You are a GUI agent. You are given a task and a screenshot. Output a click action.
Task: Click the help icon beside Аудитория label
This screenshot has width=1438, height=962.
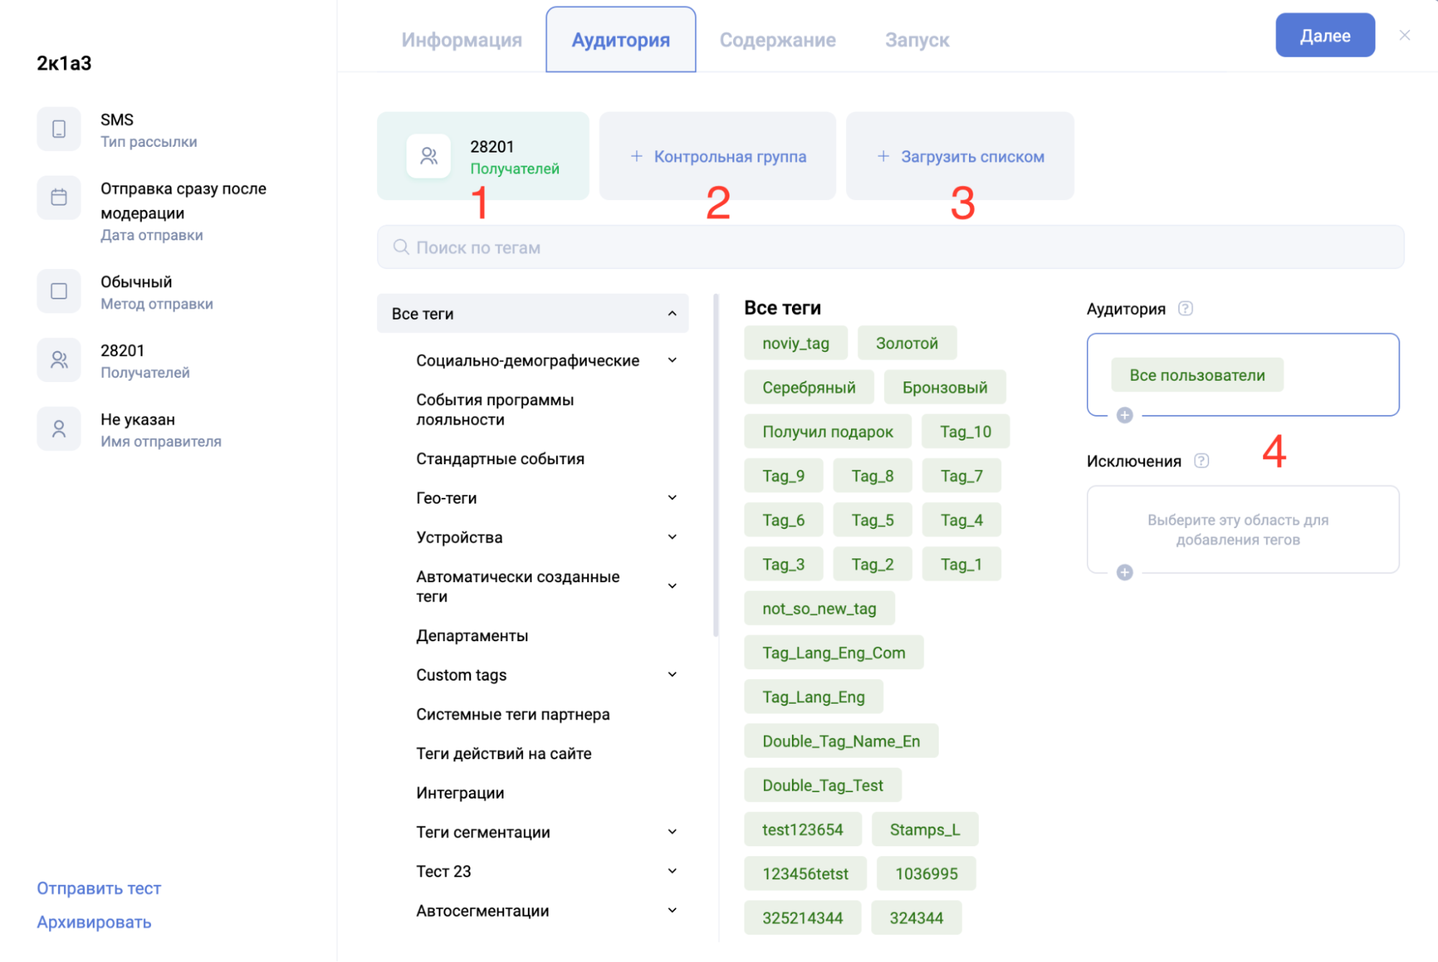pyautogui.click(x=1186, y=309)
